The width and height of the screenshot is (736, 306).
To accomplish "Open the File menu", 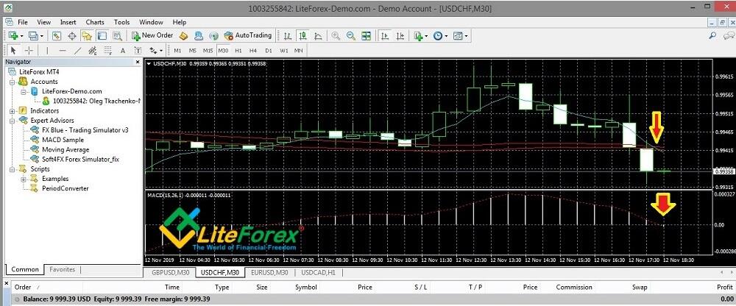I will pyautogui.click(x=23, y=22).
